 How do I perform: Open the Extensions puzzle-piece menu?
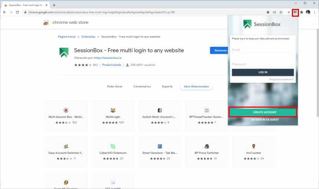302,12
